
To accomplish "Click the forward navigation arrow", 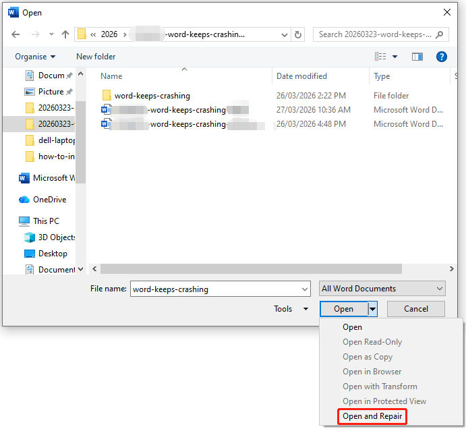I will (35, 34).
